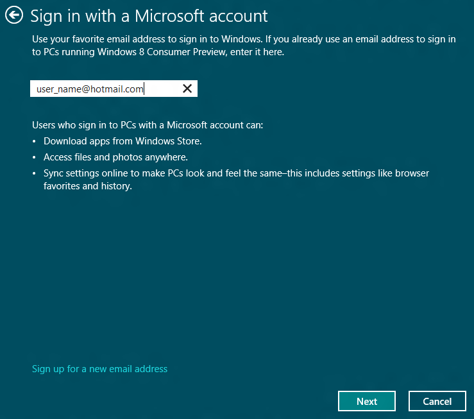Screen dimensions: 474x419
Task: Select the 'Sign in with a Microsoft account' heading
Action: (x=149, y=15)
